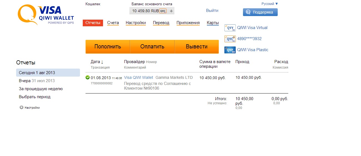Click the QVC badge in balance box
Screen dimensions: 361x156
pos(163,11)
